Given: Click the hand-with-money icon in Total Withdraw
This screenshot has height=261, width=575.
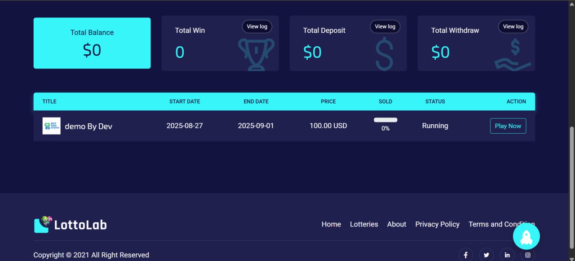Looking at the screenshot, I should [x=513, y=54].
